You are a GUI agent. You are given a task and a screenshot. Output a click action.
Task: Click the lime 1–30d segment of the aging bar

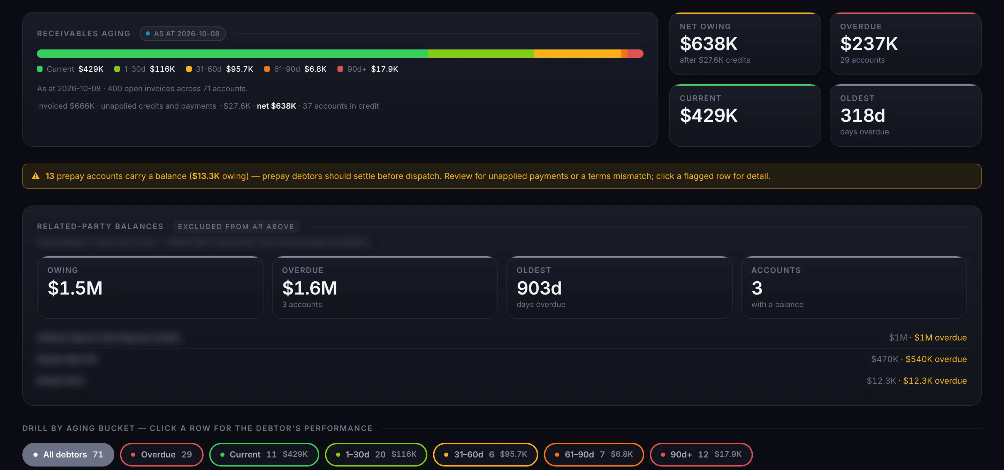481,54
